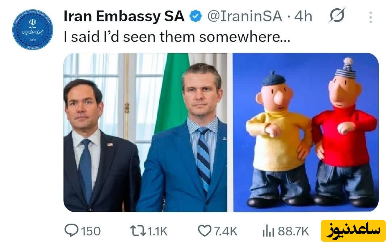This screenshot has width=391, height=247.
Task: Open the three-dot more options menu
Action: (370, 17)
